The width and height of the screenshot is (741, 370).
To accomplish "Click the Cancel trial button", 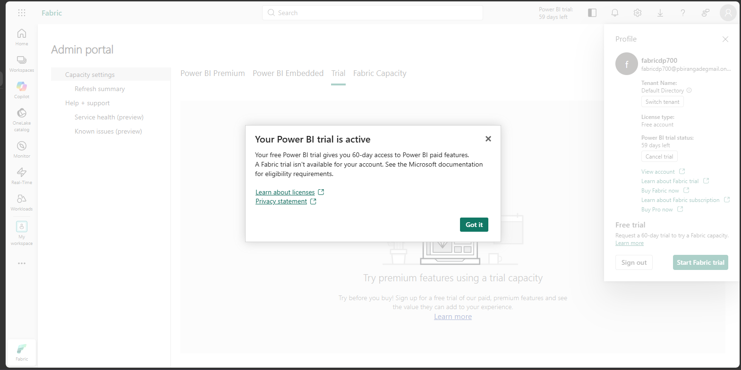I will point(659,157).
